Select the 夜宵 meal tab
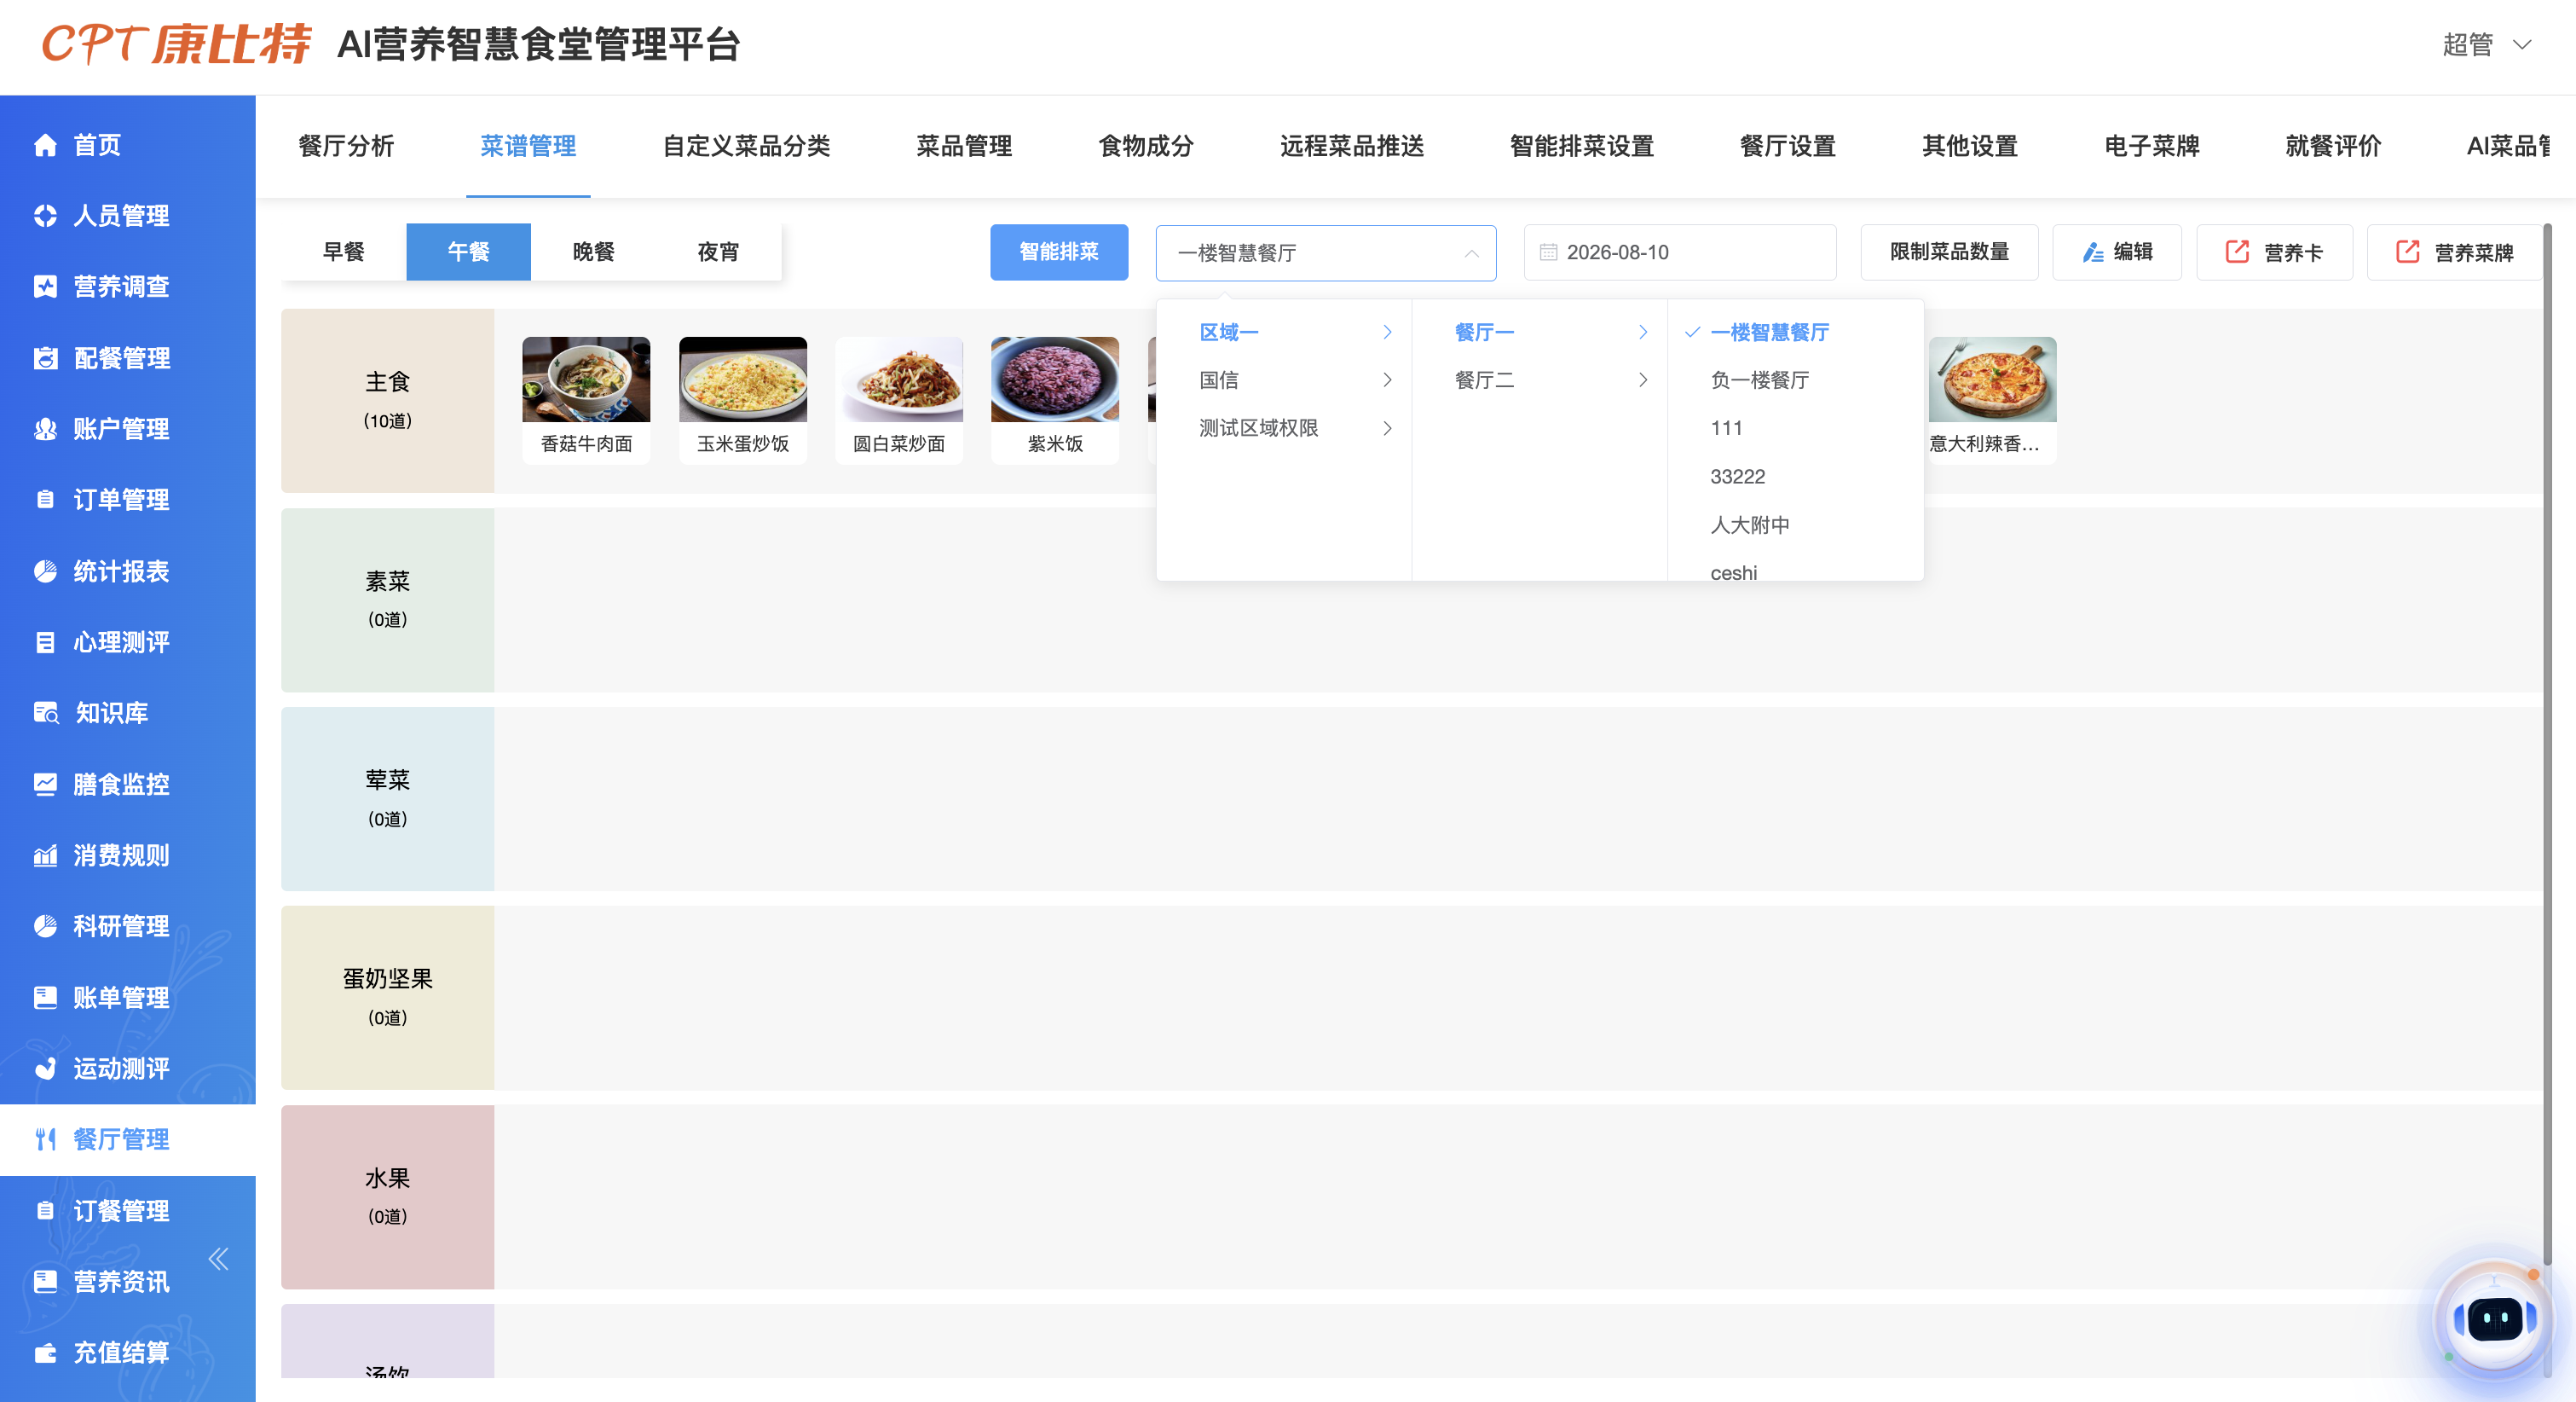Screen dimensions: 2576x1402 718,252
